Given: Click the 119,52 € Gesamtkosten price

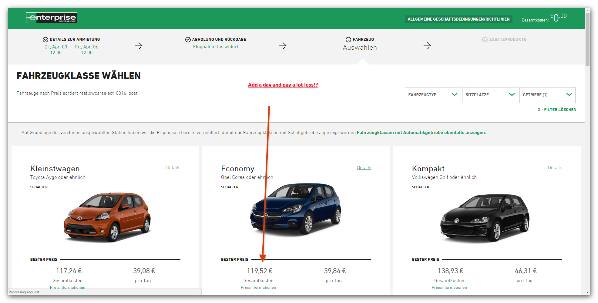Looking at the screenshot, I should pyautogui.click(x=260, y=271).
